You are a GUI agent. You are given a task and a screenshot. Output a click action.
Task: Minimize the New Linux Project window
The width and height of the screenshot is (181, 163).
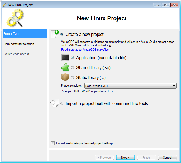[157, 5]
